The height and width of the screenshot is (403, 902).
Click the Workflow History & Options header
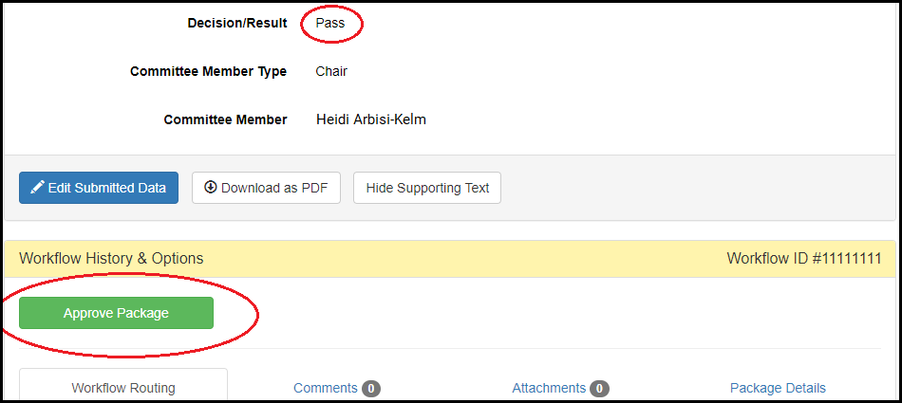(111, 258)
